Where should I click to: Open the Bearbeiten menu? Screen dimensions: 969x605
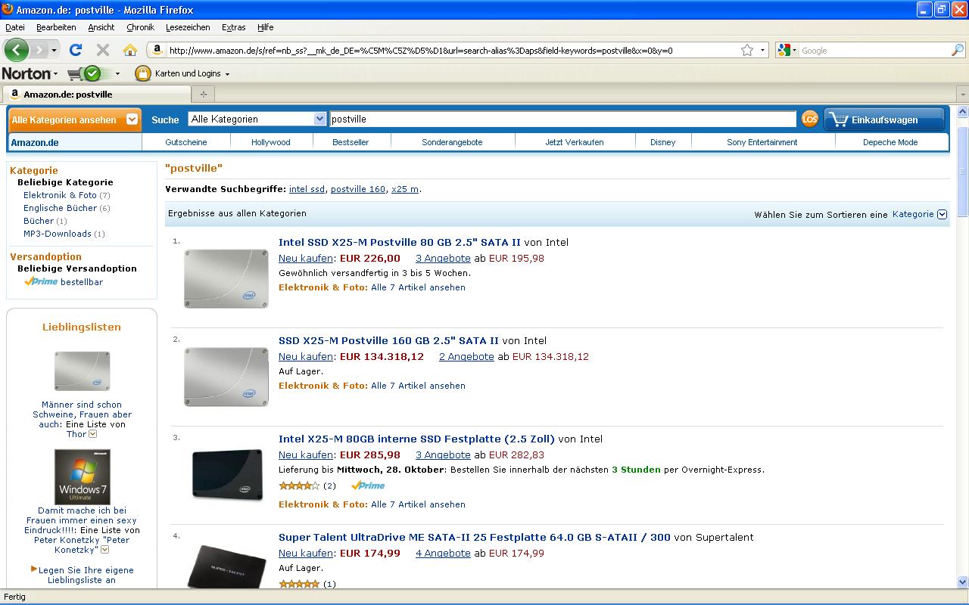click(x=56, y=27)
